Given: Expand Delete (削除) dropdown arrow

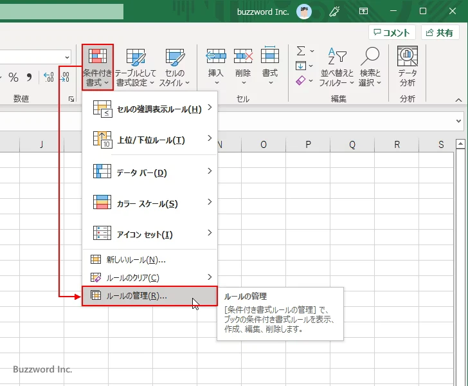Looking at the screenshot, I should 244,83.
